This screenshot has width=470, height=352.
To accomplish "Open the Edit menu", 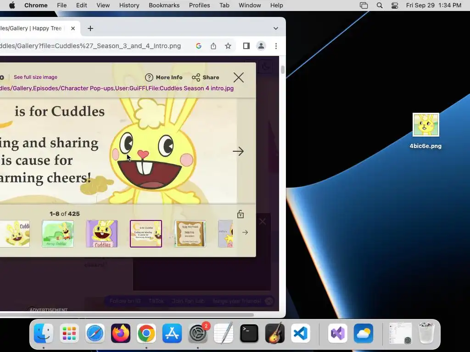I will 82,5.
